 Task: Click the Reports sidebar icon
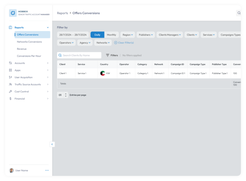[x=10, y=27]
